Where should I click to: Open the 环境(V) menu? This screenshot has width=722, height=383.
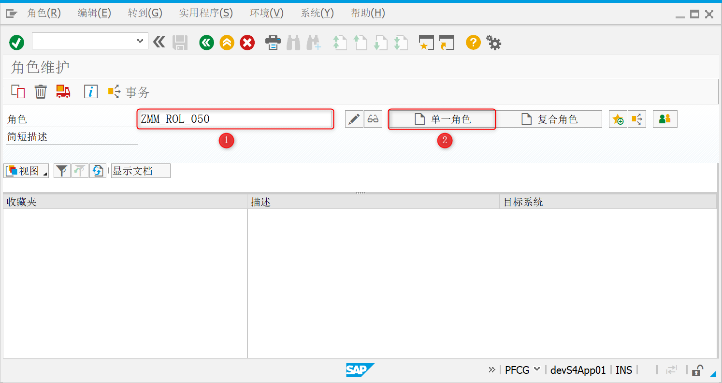click(x=266, y=13)
